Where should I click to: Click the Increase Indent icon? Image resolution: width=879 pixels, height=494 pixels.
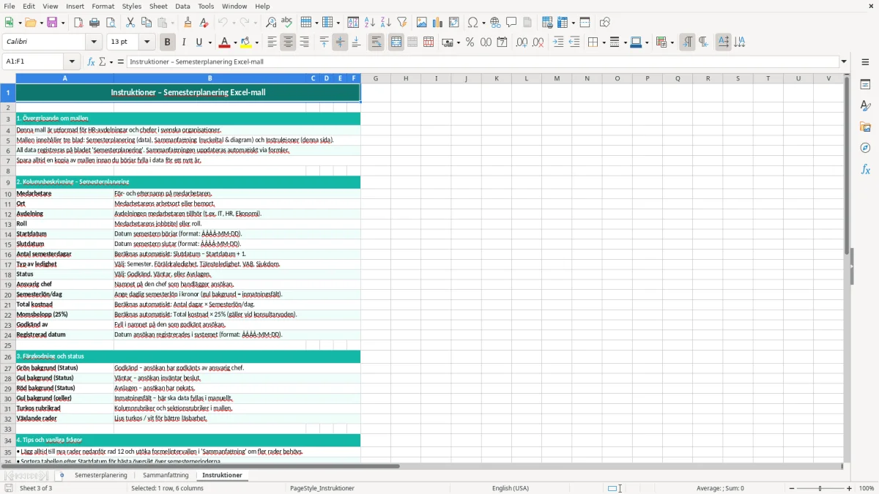(558, 42)
